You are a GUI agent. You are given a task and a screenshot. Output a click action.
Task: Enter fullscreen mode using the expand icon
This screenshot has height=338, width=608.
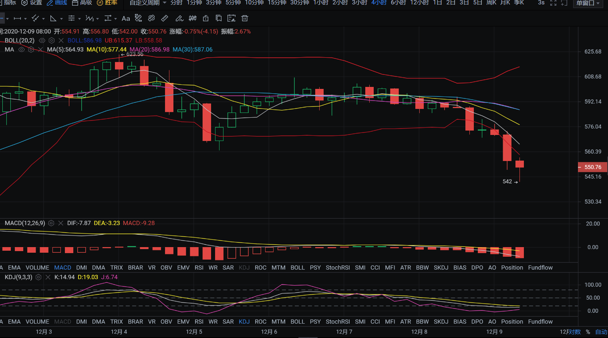[x=553, y=3]
